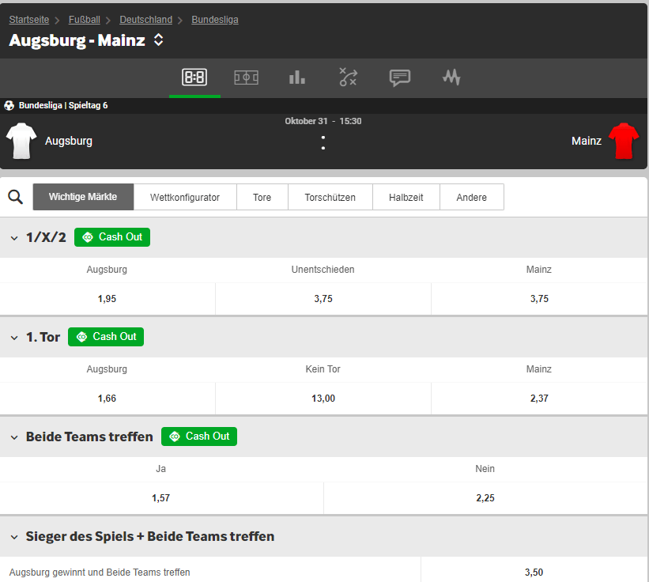The height and width of the screenshot is (582, 649).
Task: Click the Augsburg - Mainz page title
Action: (x=77, y=40)
